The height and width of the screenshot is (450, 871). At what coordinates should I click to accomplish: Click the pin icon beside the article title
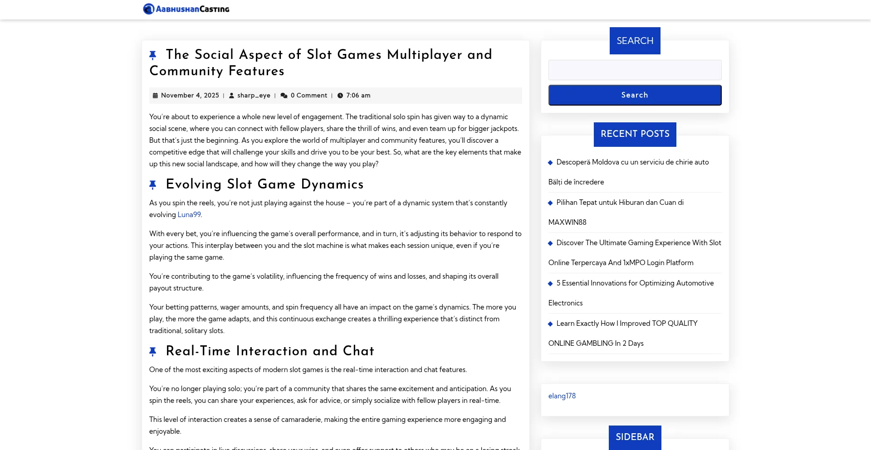(153, 55)
